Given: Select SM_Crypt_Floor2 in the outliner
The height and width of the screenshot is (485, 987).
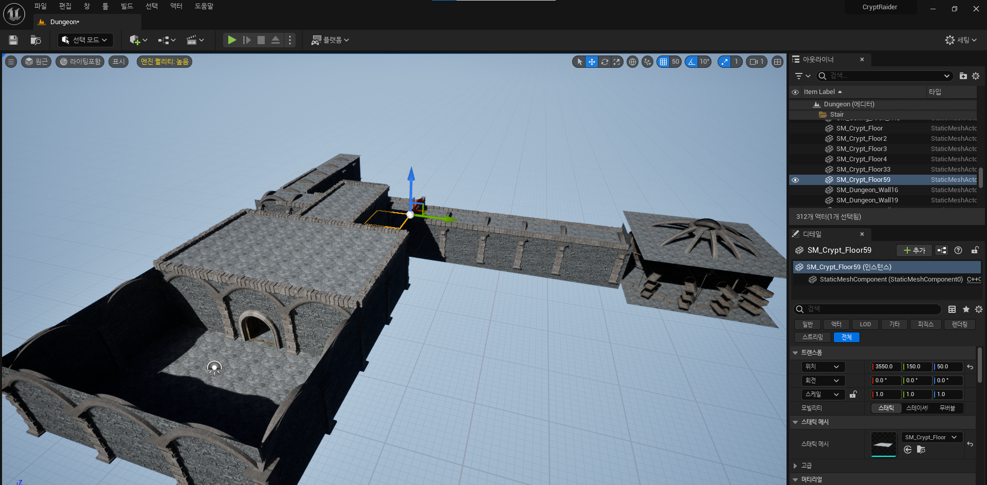Looking at the screenshot, I should [x=883, y=139].
